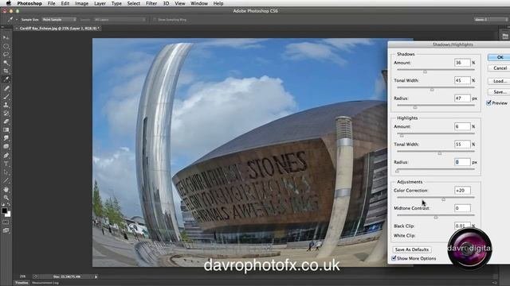
Task: Select the Clone Stamp tool
Action: [x=6, y=105]
